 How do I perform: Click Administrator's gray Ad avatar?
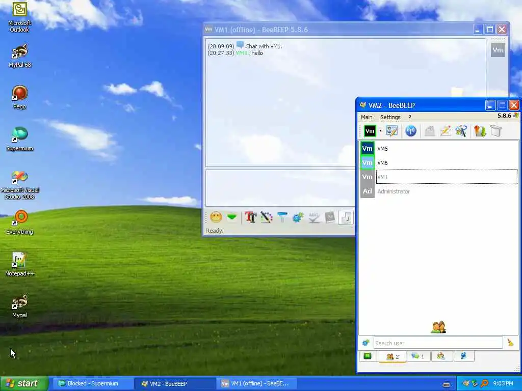click(x=367, y=191)
